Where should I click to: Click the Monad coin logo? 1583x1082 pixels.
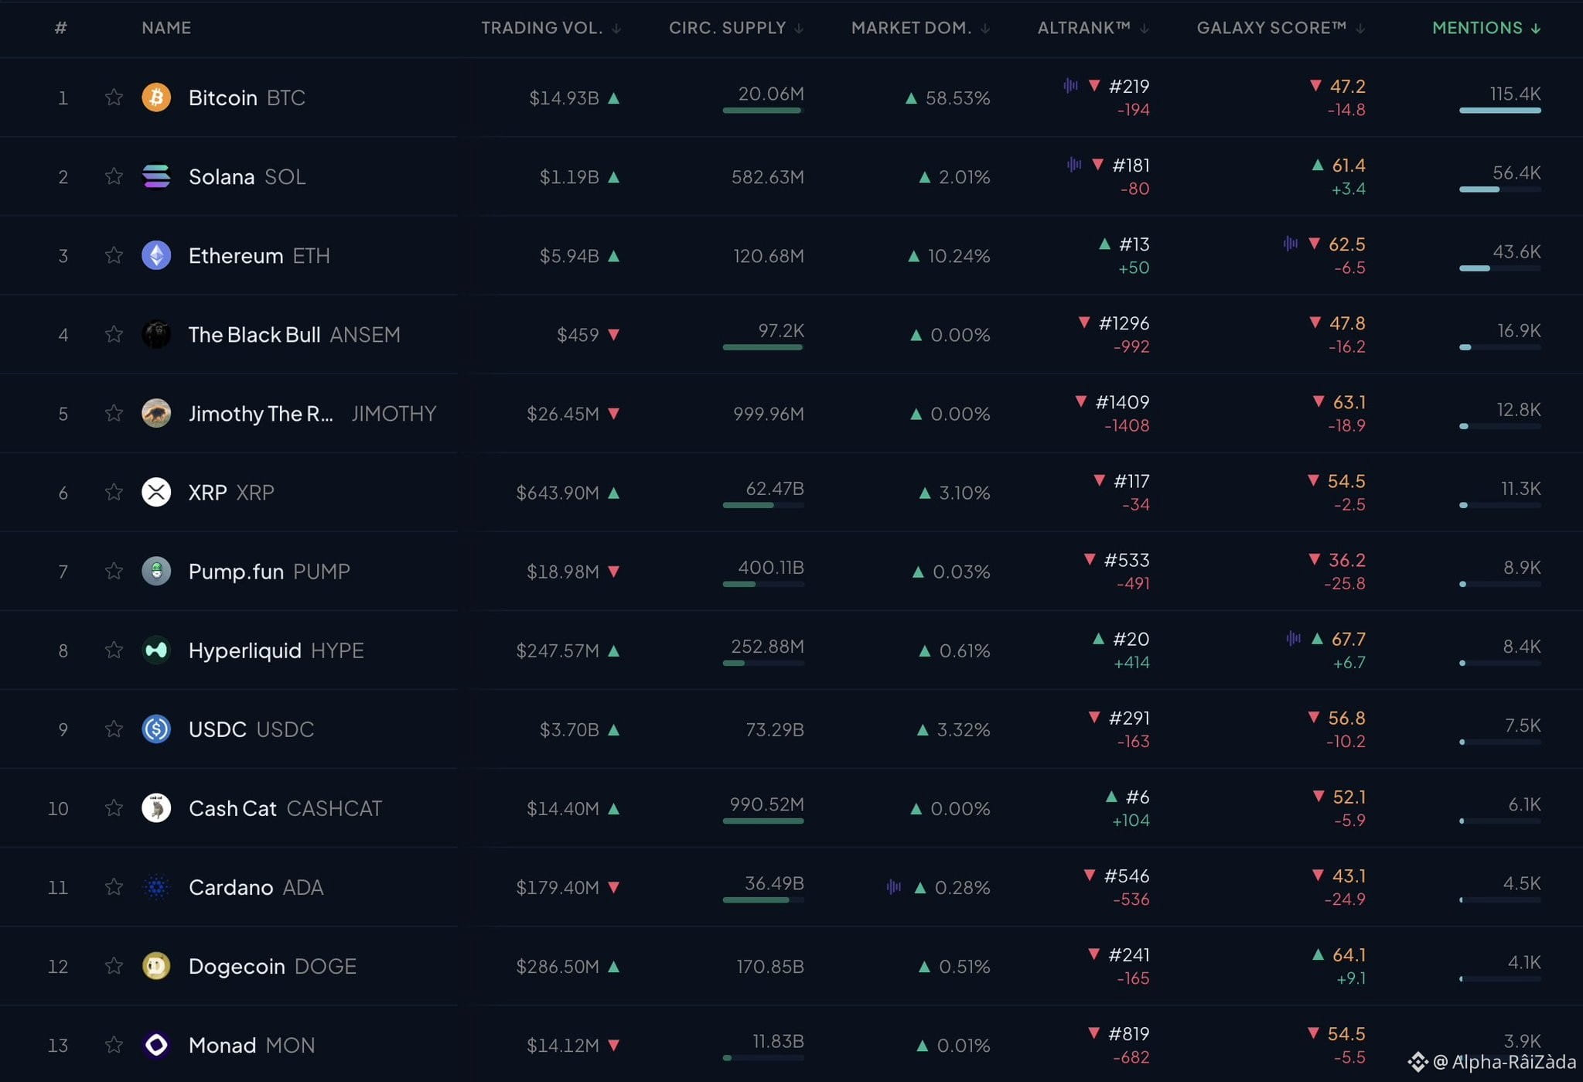[156, 1044]
